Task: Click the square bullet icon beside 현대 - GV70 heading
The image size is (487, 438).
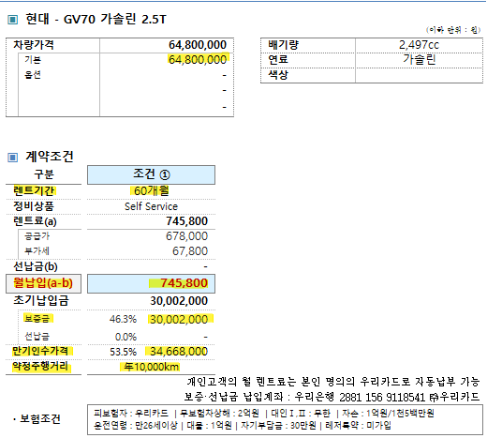Action: 12,20
